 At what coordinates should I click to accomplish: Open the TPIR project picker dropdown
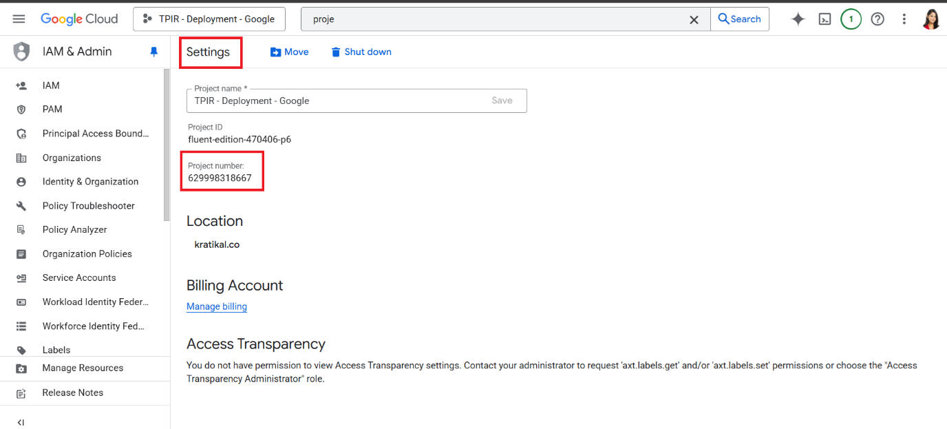pyautogui.click(x=209, y=19)
